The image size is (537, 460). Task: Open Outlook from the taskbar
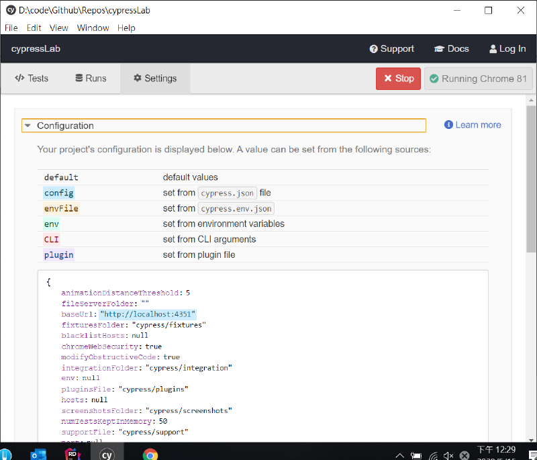point(38,454)
